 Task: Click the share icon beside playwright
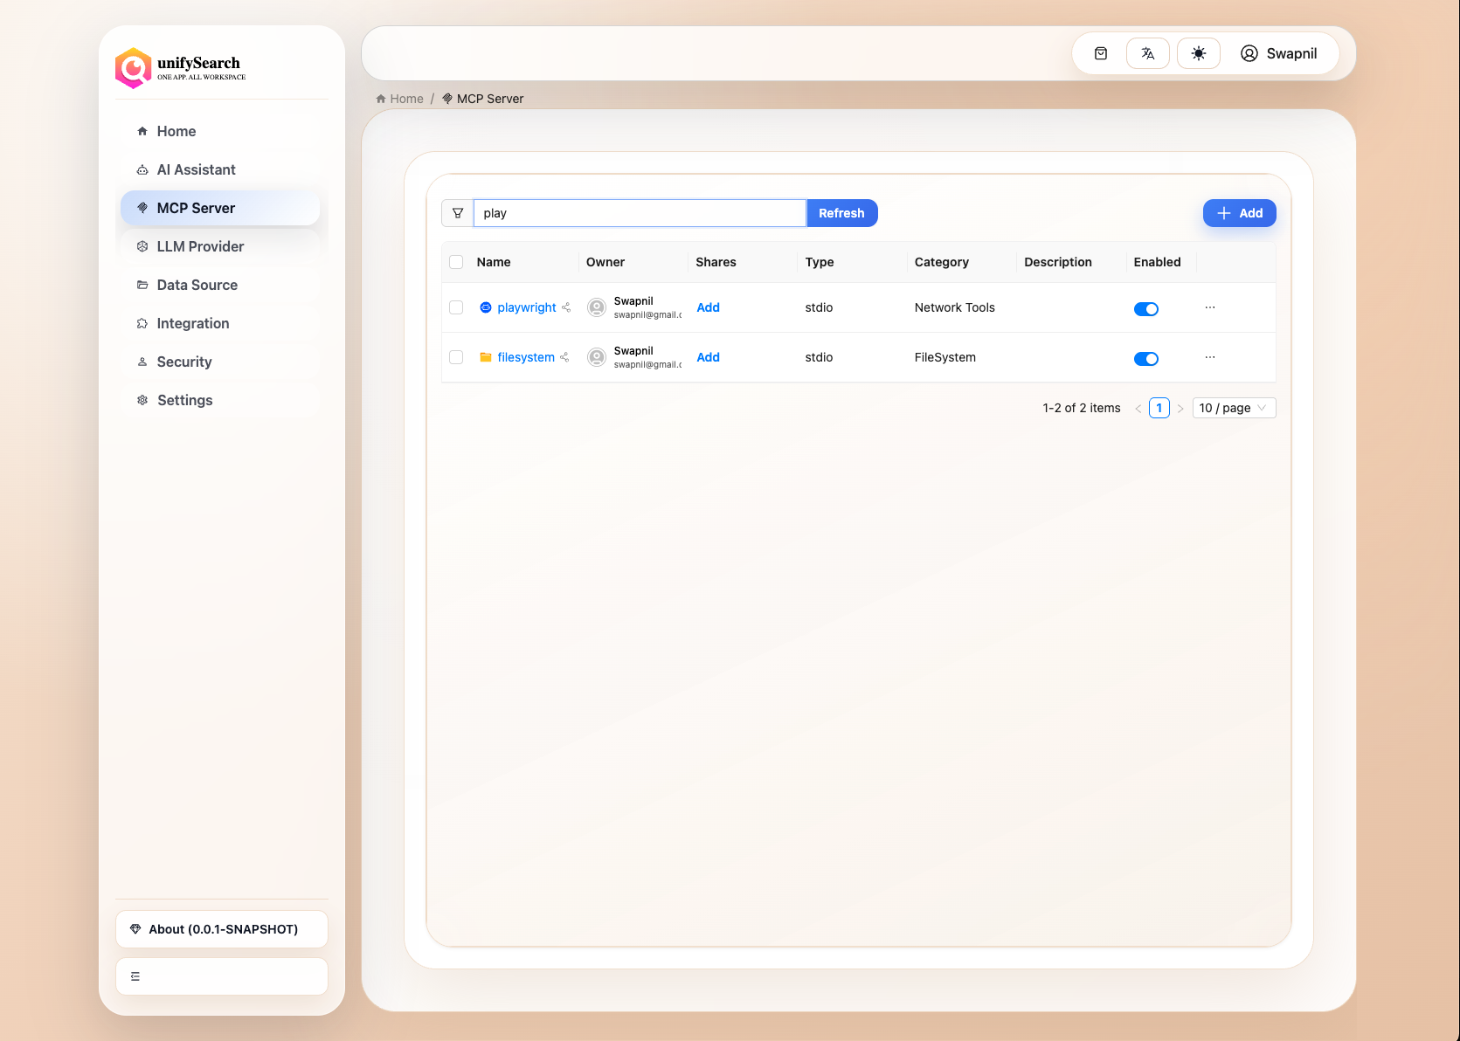pos(567,307)
